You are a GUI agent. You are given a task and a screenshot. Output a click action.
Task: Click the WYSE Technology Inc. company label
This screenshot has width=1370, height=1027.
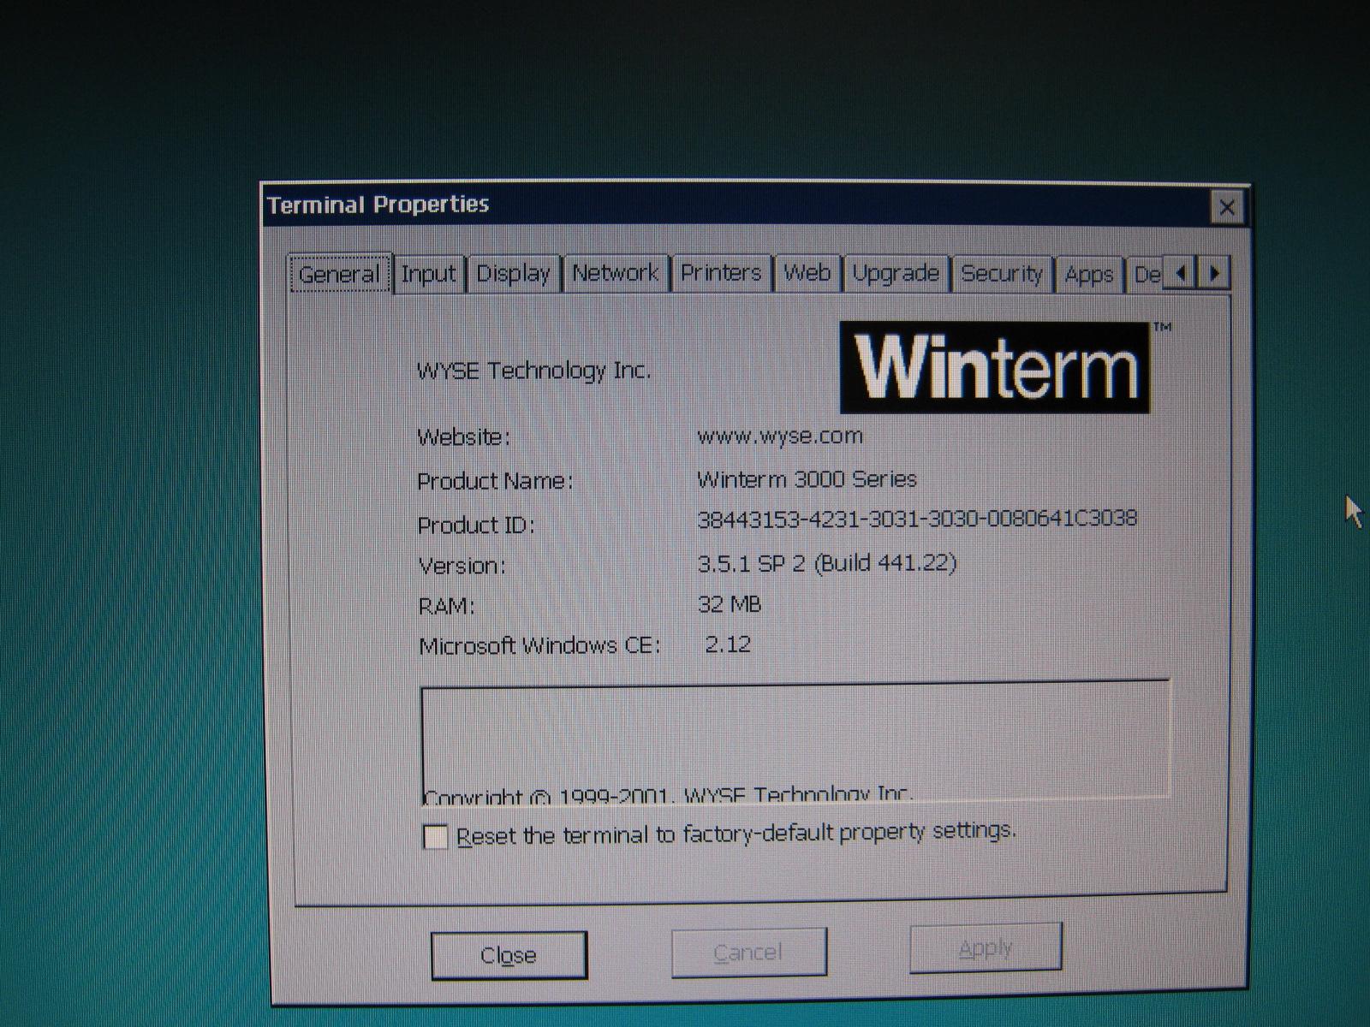(x=533, y=371)
